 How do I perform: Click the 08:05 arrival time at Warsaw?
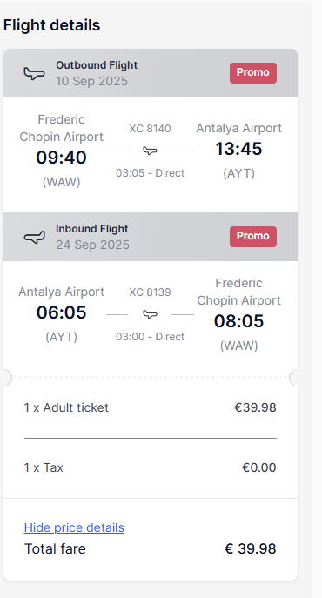pyautogui.click(x=238, y=321)
